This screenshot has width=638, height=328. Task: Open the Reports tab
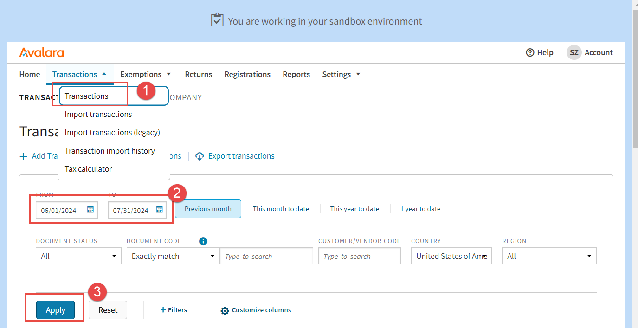[296, 74]
